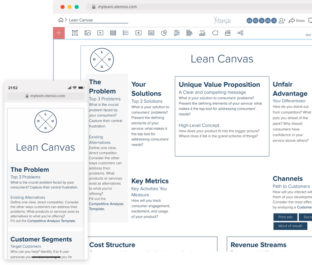Insert a Bar chart module
312x265 pixels.
(189, 33)
